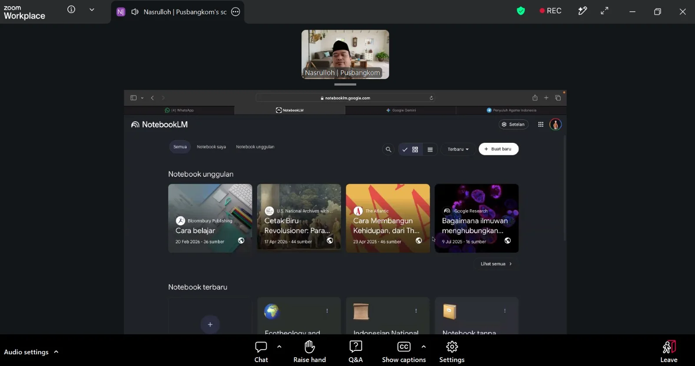The width and height of the screenshot is (695, 366).
Task: Open Cara Membangun Kehidupan notebook card
Action: (x=388, y=218)
